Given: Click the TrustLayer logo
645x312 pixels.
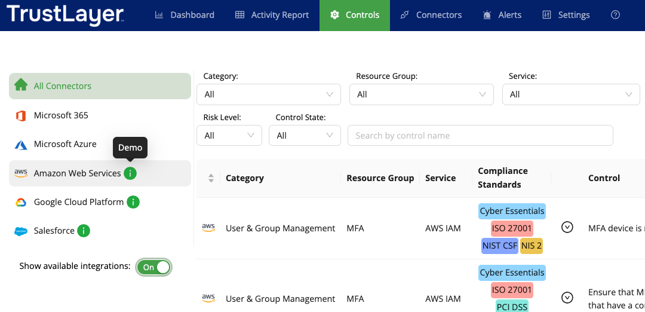Looking at the screenshot, I should point(65,15).
